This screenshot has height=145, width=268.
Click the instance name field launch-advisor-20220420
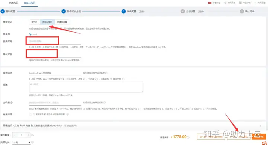(55, 73)
